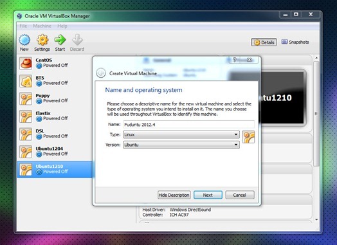Minimize the VirtualBox Manager window

pos(286,15)
